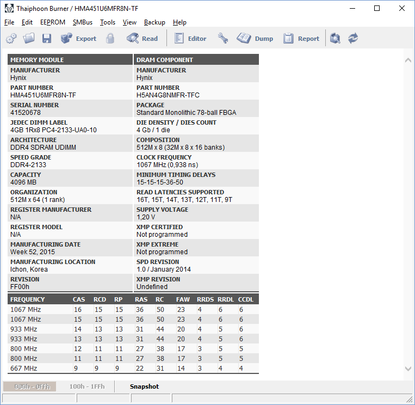
Task: Click the database search icon in toolbar
Action: coord(336,39)
